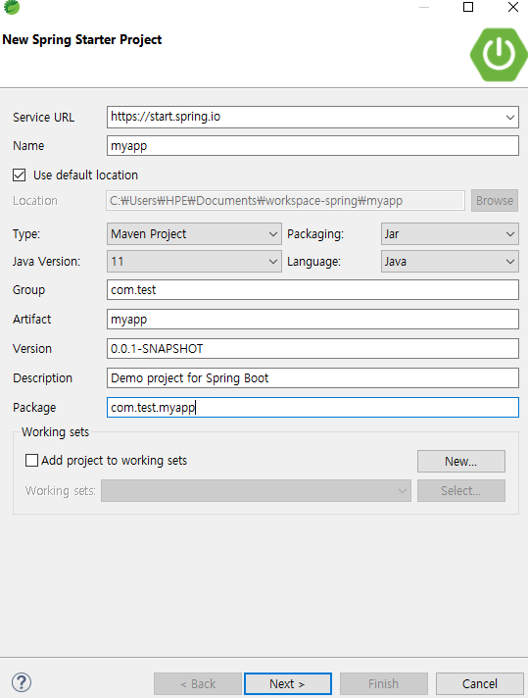Screen dimensions: 528x698
Task: Click into the Group field
Action: [x=312, y=290]
